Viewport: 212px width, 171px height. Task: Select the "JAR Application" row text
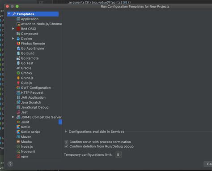click(x=33, y=97)
